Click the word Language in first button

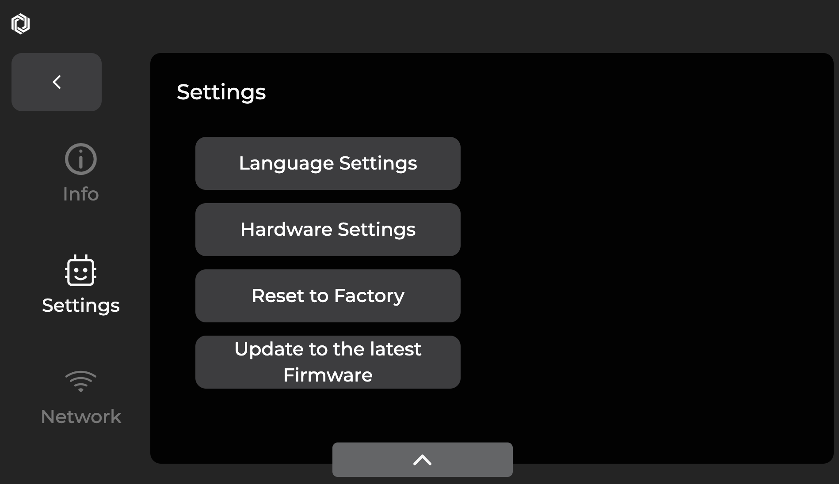286,164
